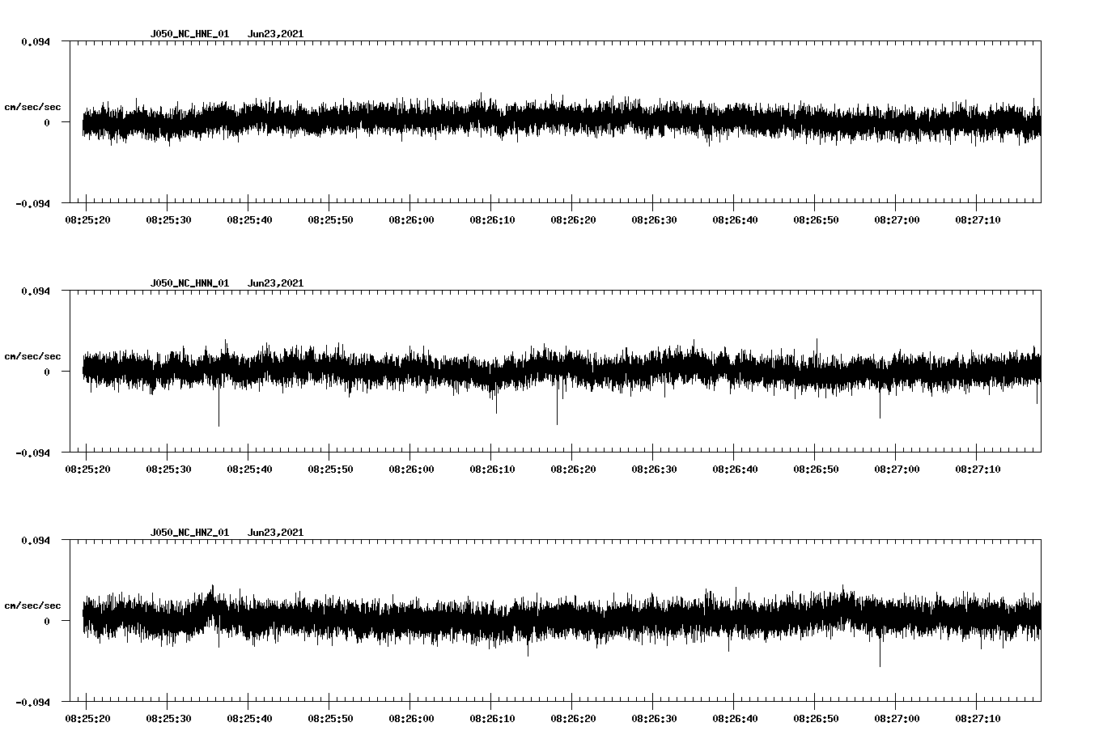The height and width of the screenshot is (748, 1099).
Task: Choose the 08:25:50 time label on HNZ plot
Action: tap(330, 719)
